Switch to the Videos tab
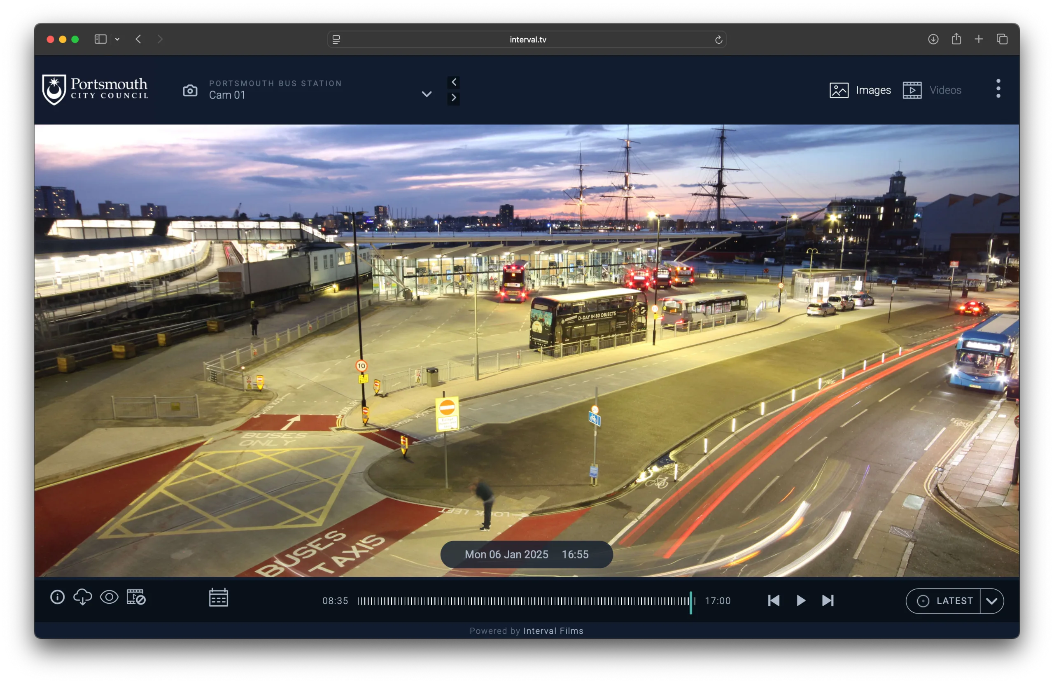The width and height of the screenshot is (1054, 684). coord(932,90)
